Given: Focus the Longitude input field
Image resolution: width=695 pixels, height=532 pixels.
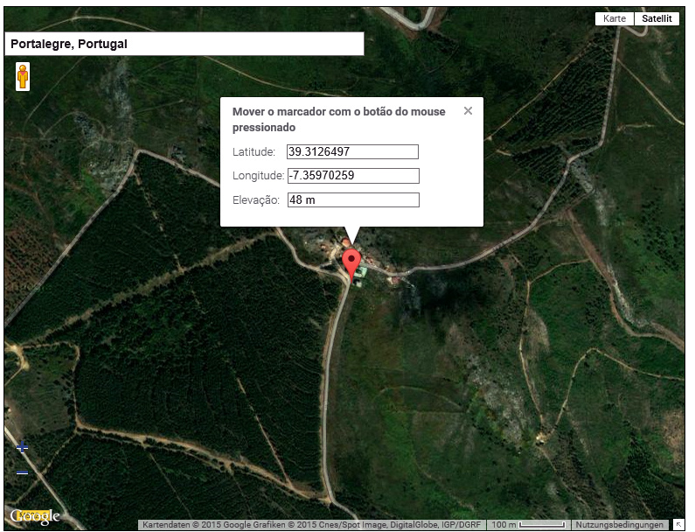Looking at the screenshot, I should pyautogui.click(x=352, y=176).
